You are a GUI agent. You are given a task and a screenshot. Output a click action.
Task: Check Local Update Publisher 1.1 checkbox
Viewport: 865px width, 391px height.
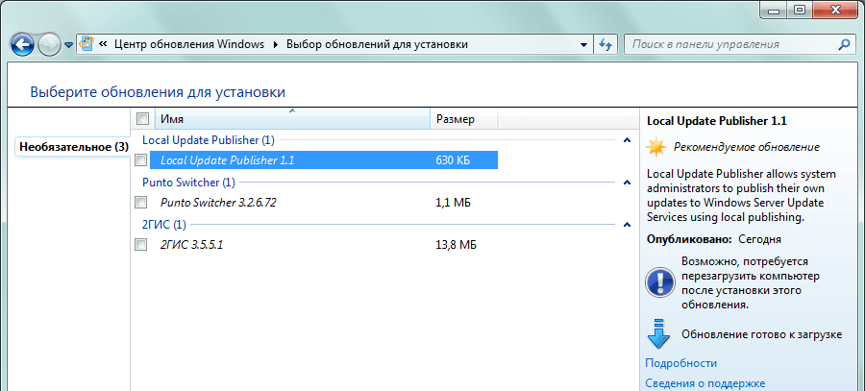coord(141,160)
